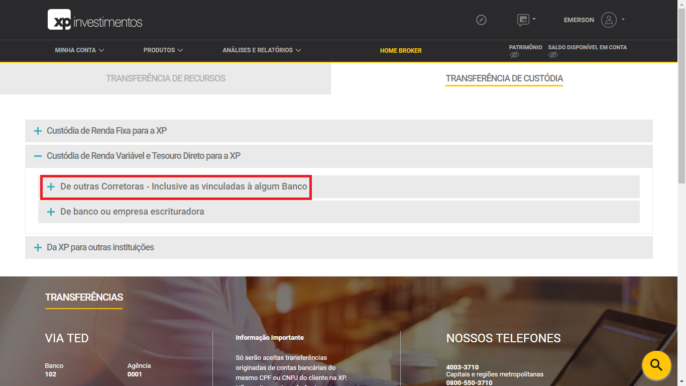The width and height of the screenshot is (686, 386).
Task: Collapse Custódia de Renda Variável e Tesouro Direto
Action: click(339, 156)
